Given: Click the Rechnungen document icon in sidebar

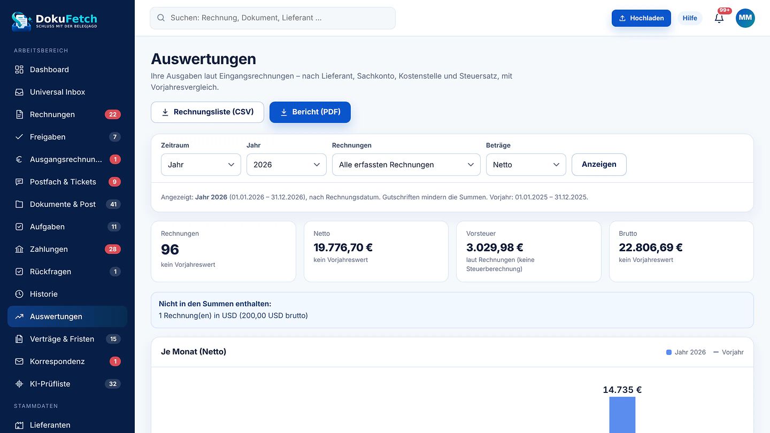Looking at the screenshot, I should coord(19,114).
